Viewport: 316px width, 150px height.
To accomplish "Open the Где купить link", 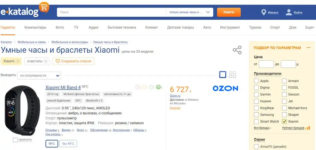I will coord(53,134).
